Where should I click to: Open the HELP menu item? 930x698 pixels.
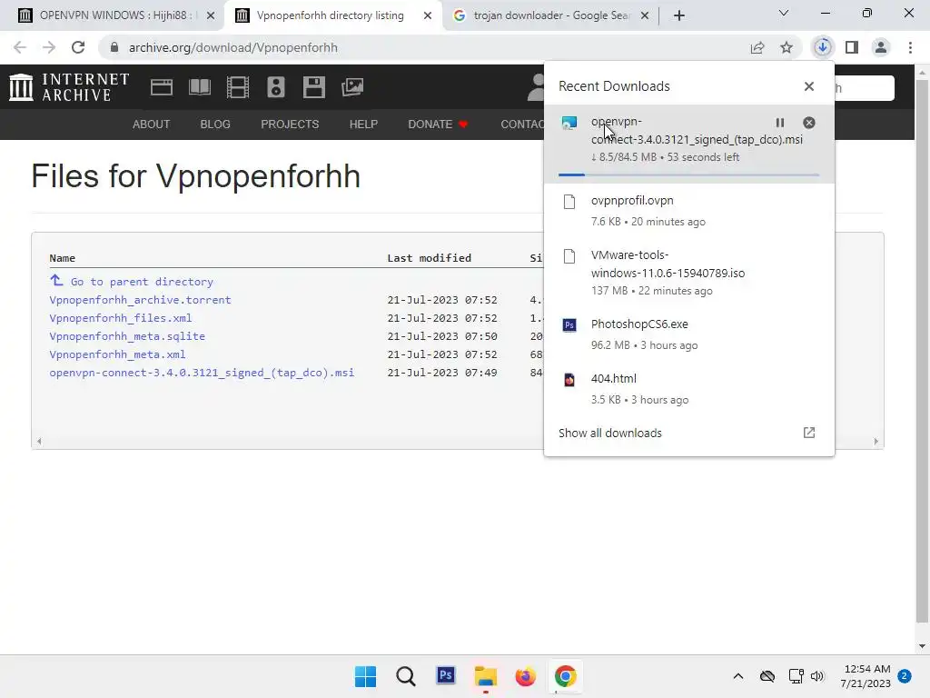point(363,124)
